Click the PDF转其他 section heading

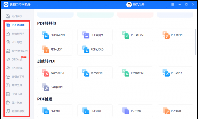[x=47, y=23]
